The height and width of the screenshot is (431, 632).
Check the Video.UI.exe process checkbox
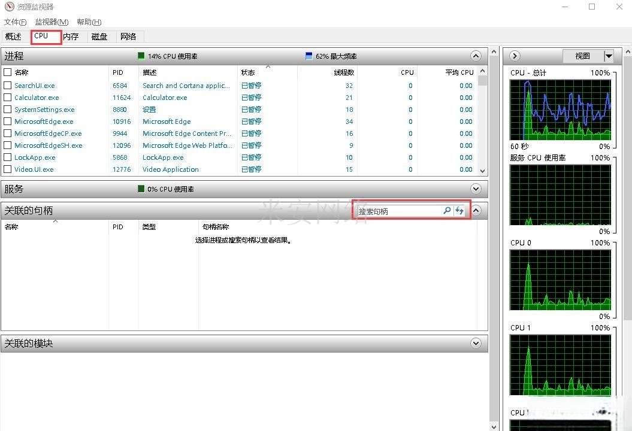point(7,169)
